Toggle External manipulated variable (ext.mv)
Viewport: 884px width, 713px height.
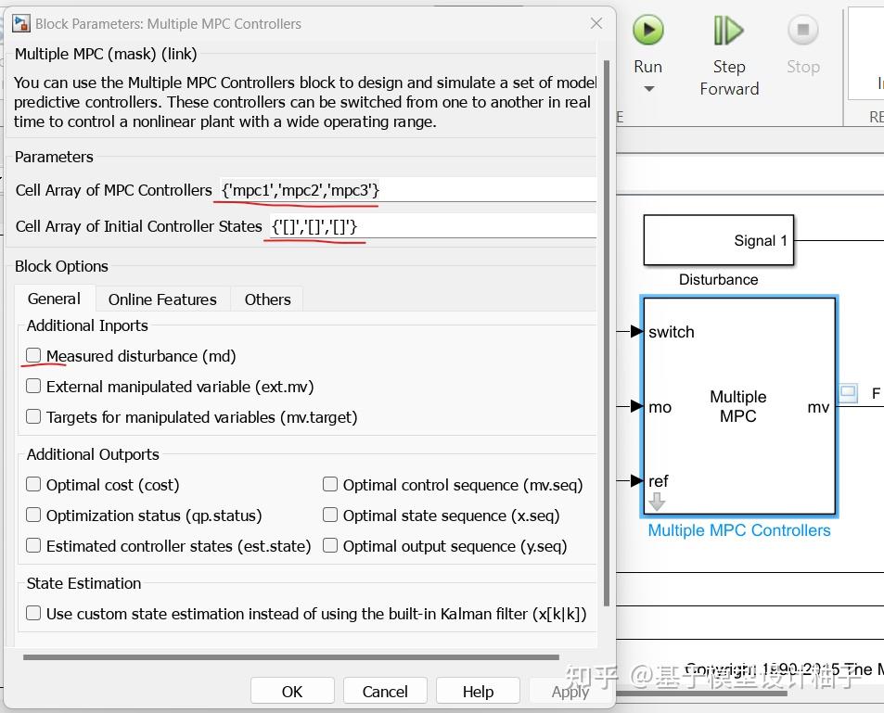(x=33, y=386)
